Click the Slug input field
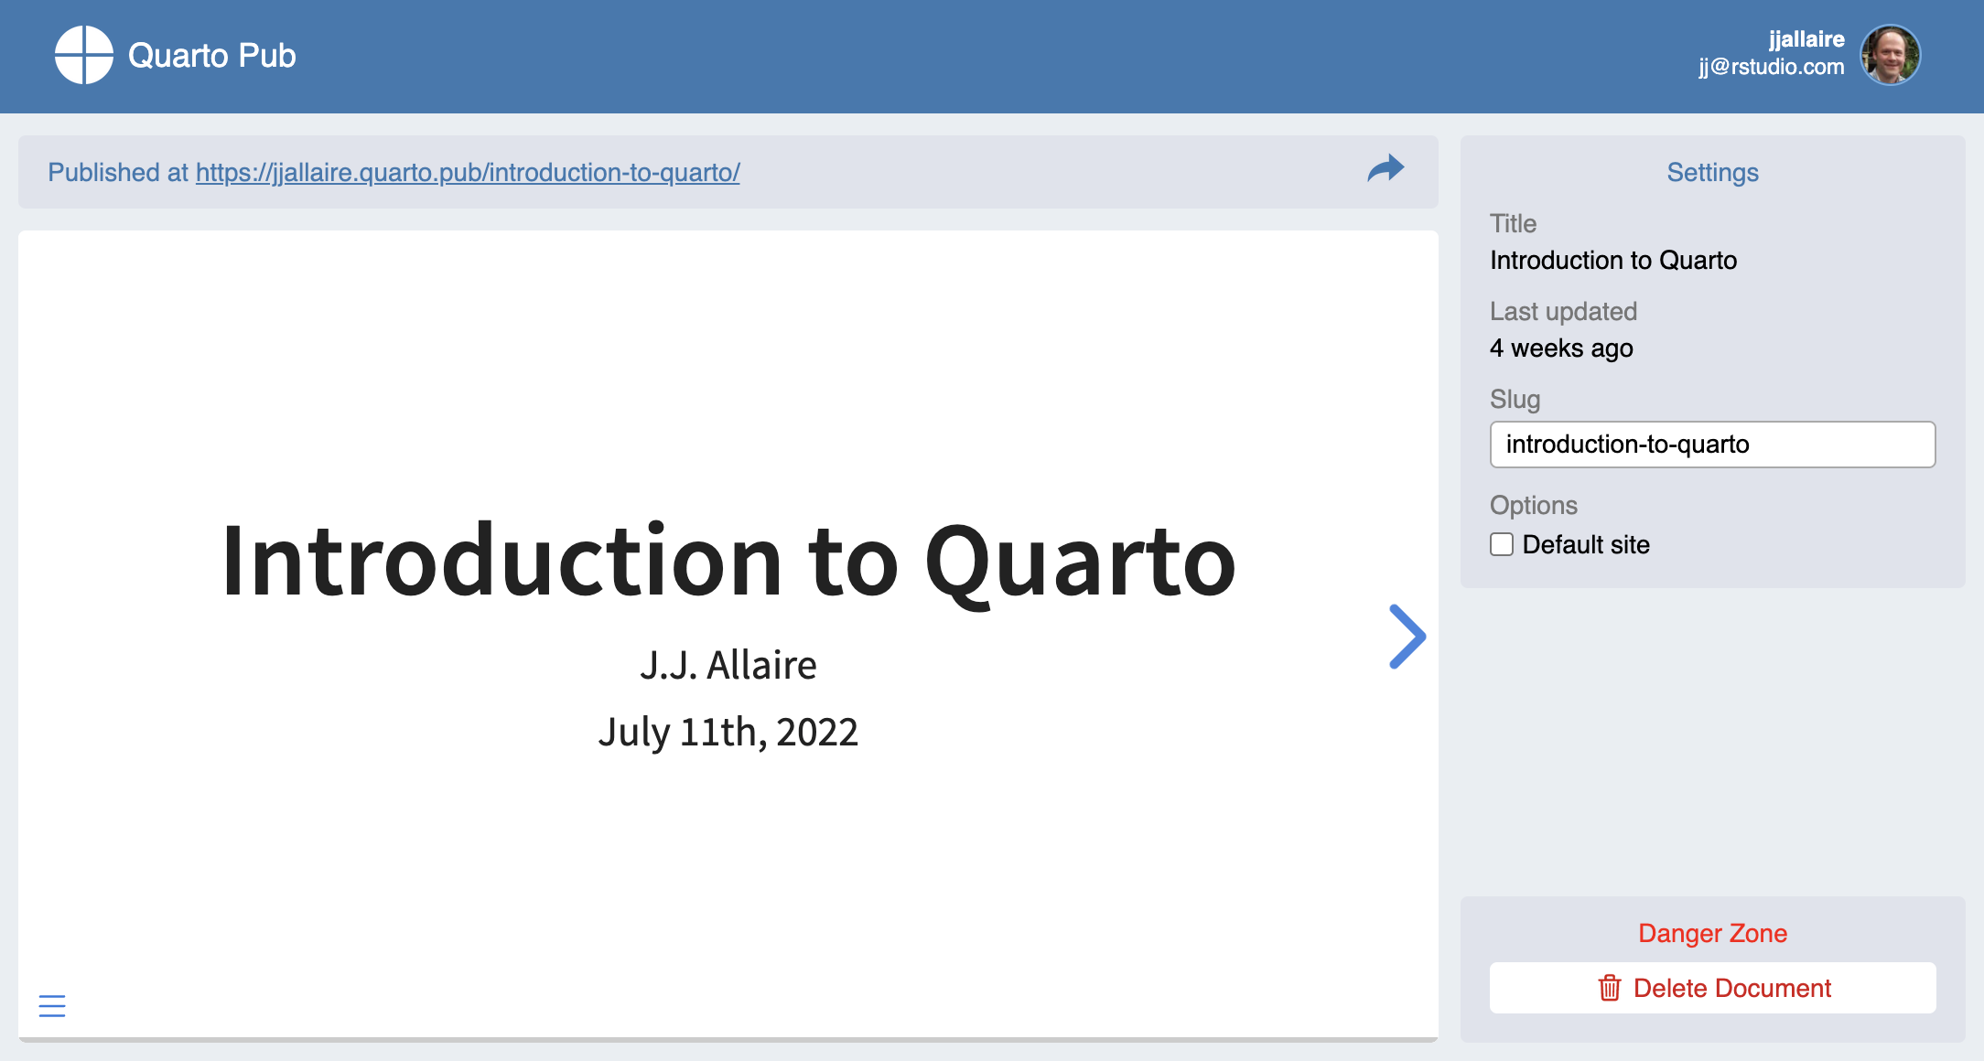 coord(1712,445)
